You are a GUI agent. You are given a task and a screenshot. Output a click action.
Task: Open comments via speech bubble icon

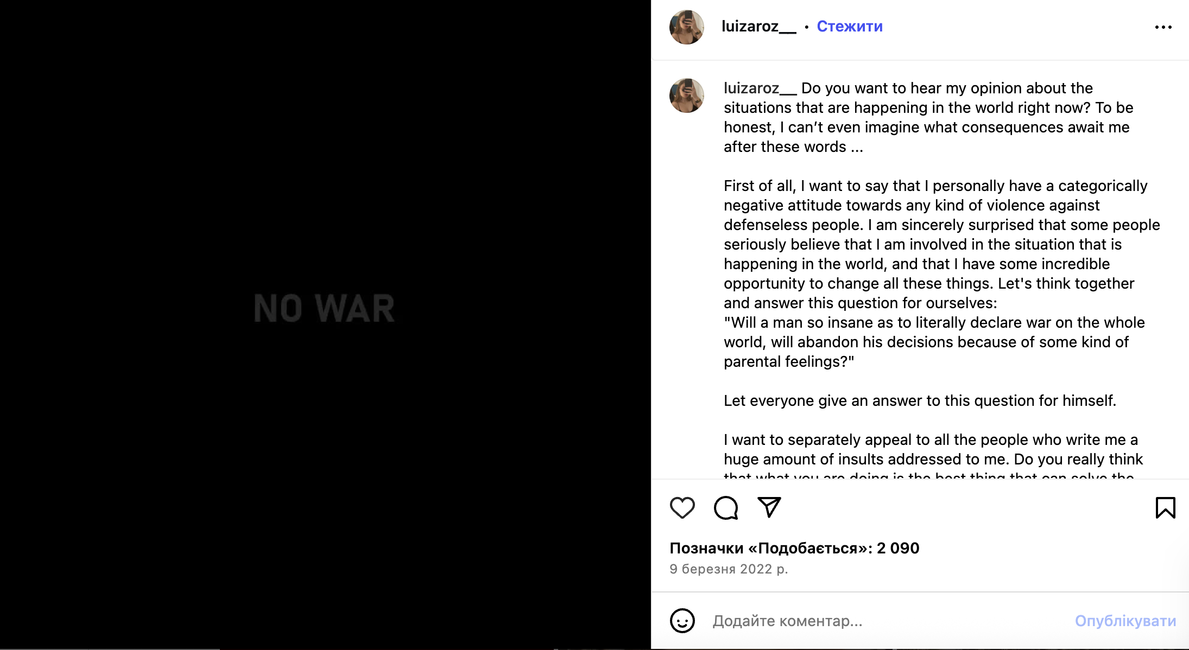(x=726, y=508)
